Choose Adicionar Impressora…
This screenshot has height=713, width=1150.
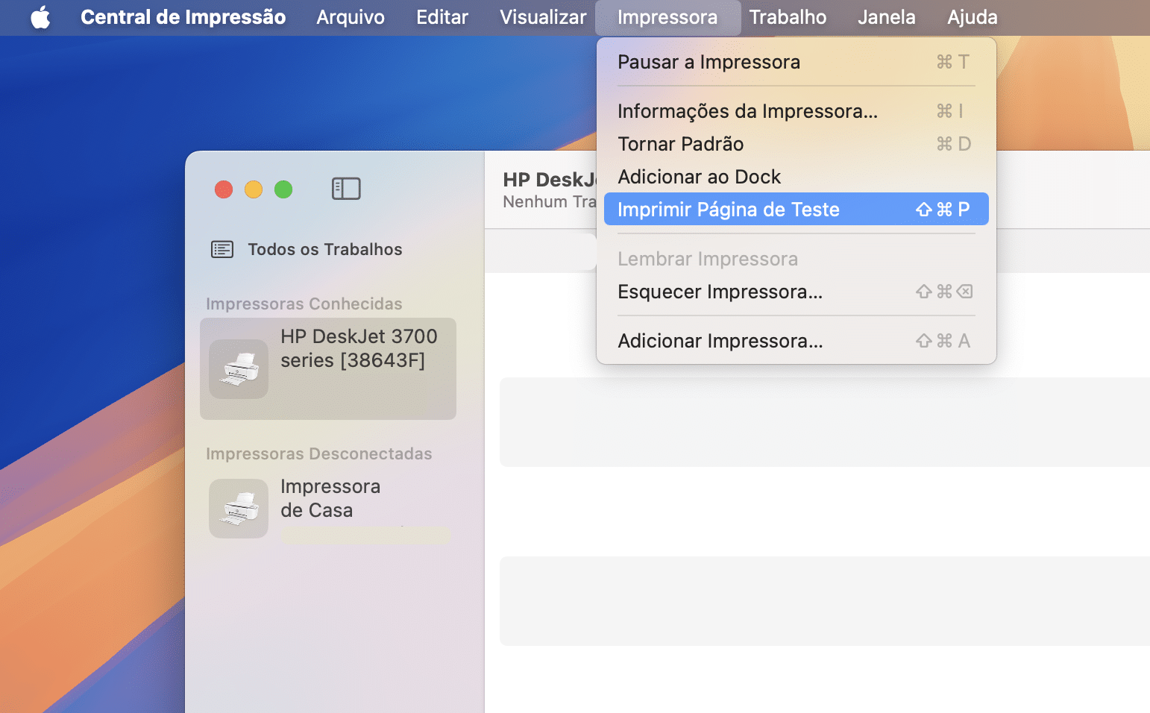point(796,341)
